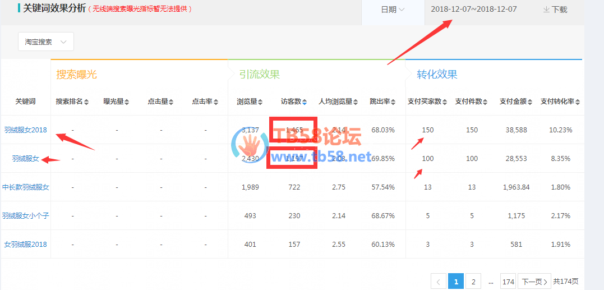Sort by 支付买家数 sort icon
This screenshot has height=290, width=604.
click(x=445, y=102)
